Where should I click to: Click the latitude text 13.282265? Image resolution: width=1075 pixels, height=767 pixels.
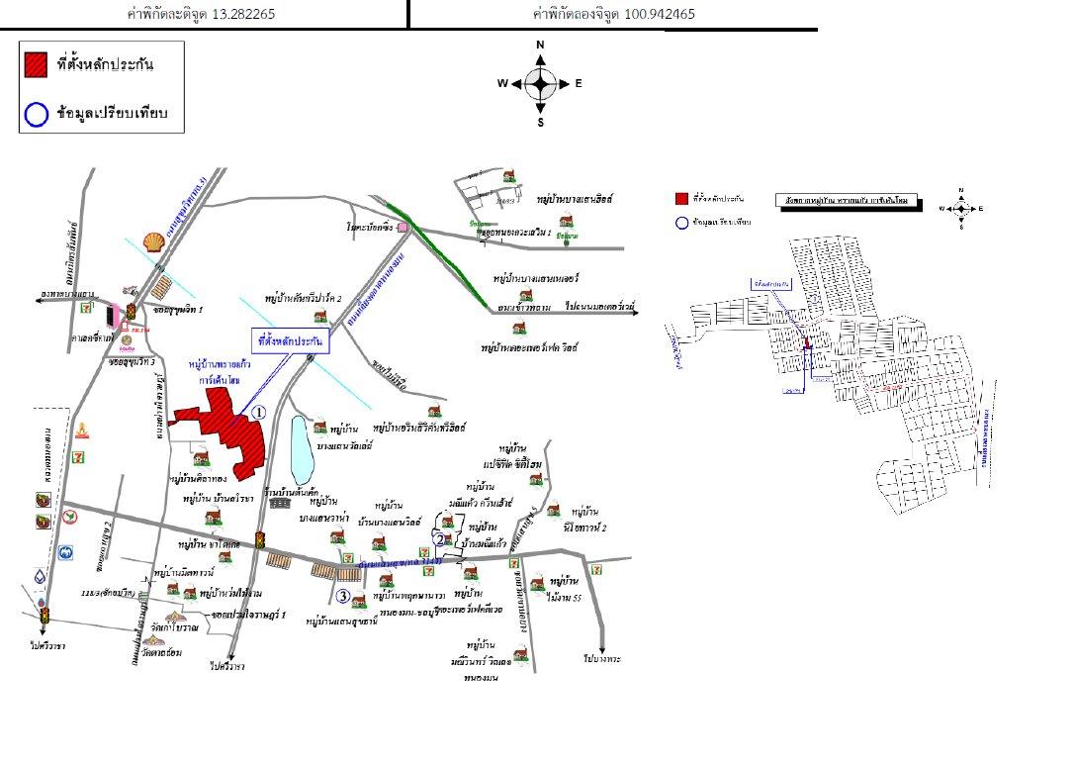click(243, 14)
